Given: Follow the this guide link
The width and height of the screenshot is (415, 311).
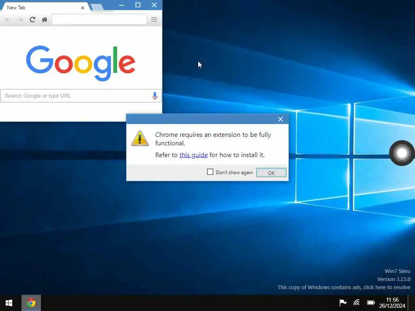Looking at the screenshot, I should (193, 155).
